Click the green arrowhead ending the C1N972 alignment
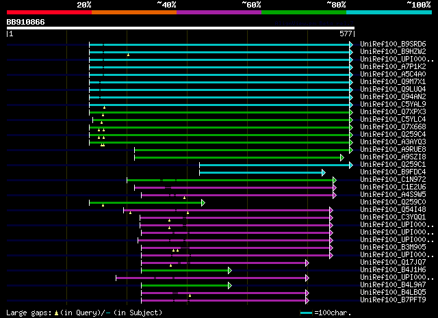This screenshot has height=318, width=438. (x=335, y=180)
